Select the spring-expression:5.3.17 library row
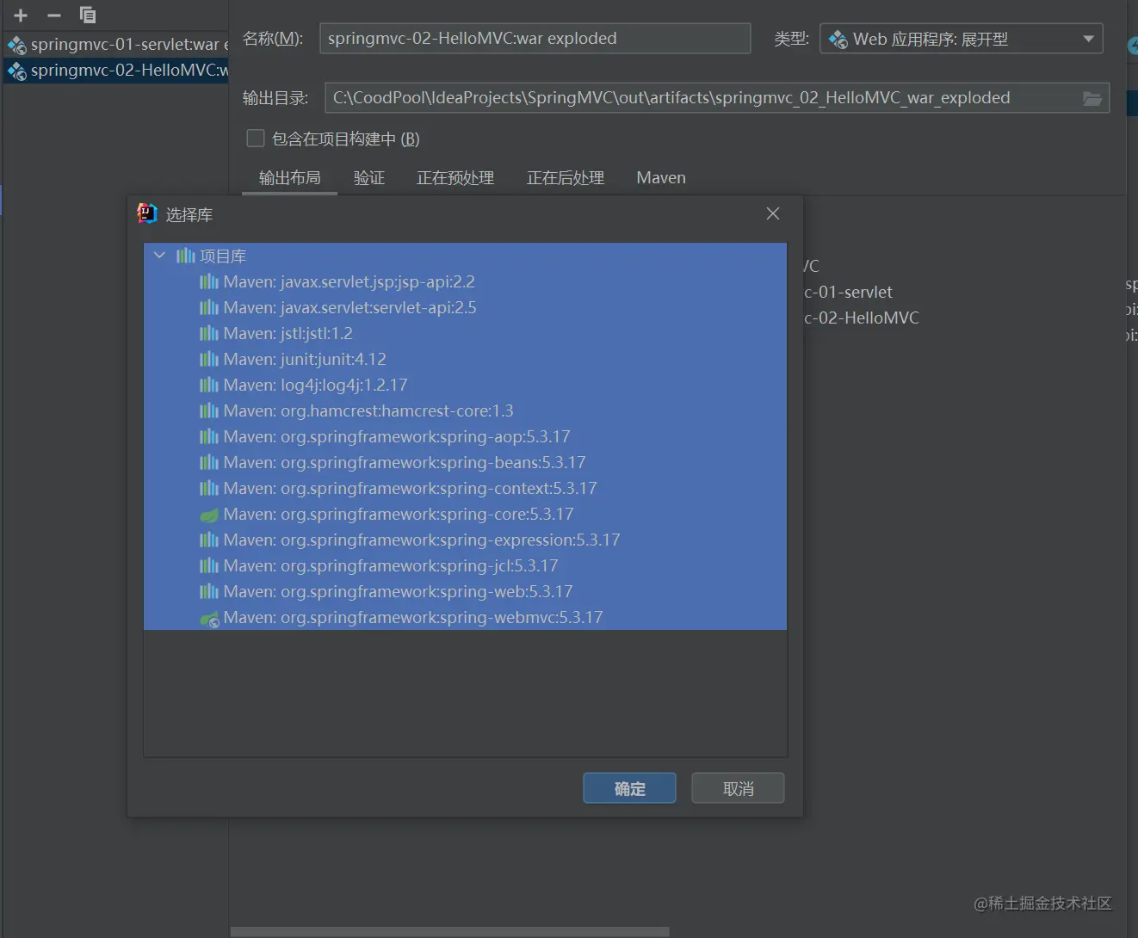Image resolution: width=1138 pixels, height=938 pixels. 465,540
